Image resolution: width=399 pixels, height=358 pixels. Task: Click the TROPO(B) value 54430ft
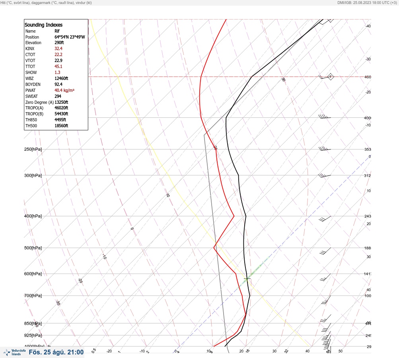point(61,114)
